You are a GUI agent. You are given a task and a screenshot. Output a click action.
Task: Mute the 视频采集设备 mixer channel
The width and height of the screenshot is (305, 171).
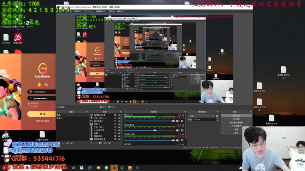[177, 130]
